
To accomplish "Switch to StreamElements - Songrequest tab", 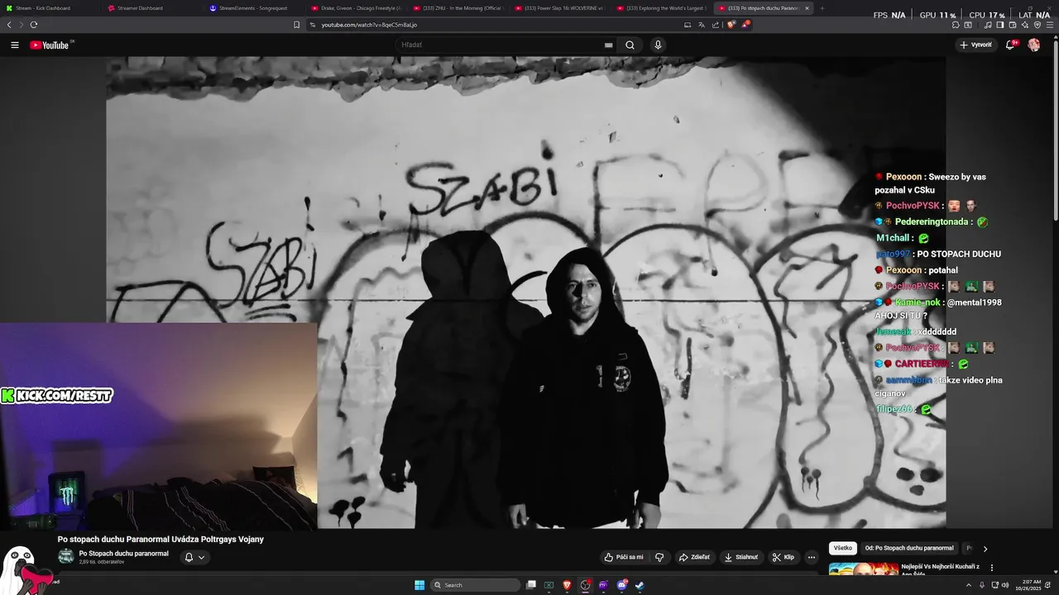I will (x=255, y=8).
